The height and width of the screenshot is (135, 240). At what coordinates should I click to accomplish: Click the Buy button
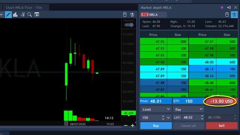click(156, 126)
